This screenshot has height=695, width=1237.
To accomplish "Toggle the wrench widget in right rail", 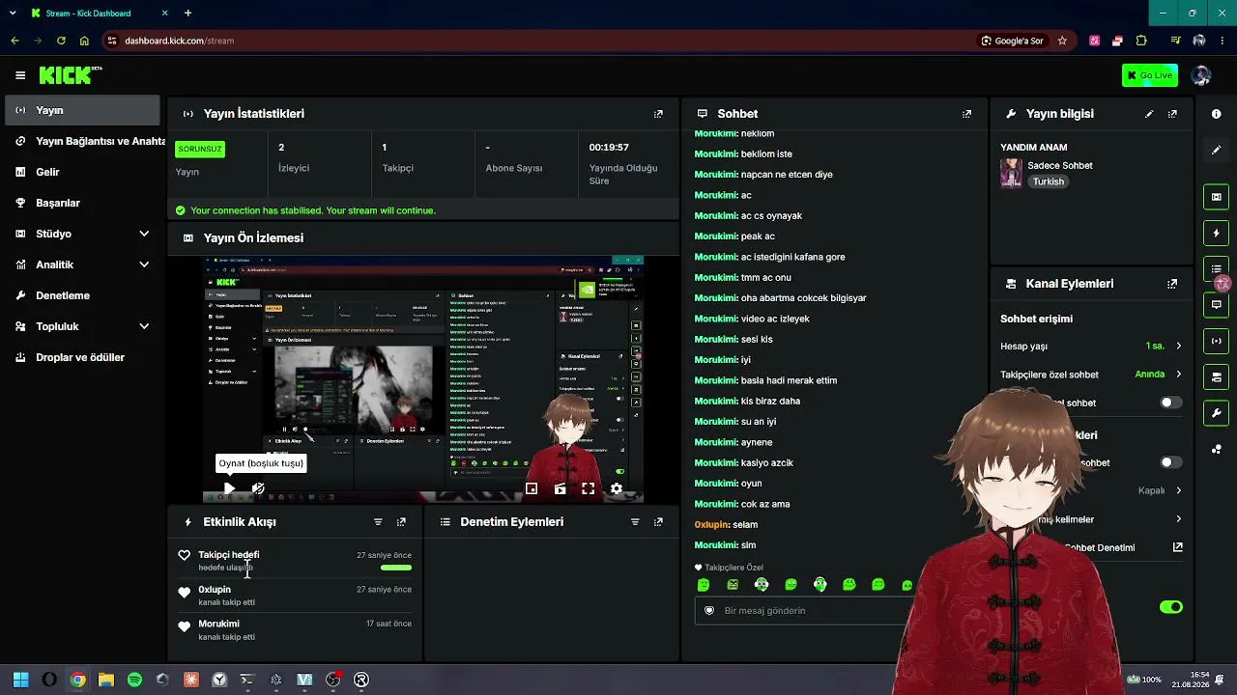I will coord(1217,413).
